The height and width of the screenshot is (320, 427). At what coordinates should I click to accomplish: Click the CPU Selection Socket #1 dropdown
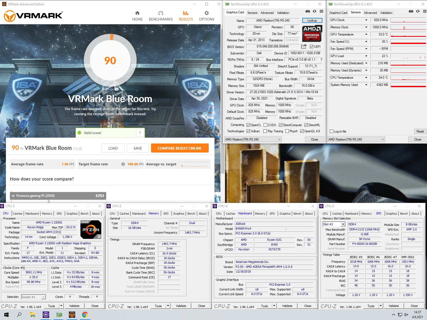(33, 297)
